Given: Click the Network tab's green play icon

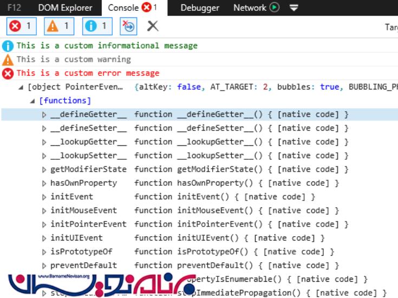Looking at the screenshot, I should point(275,8).
